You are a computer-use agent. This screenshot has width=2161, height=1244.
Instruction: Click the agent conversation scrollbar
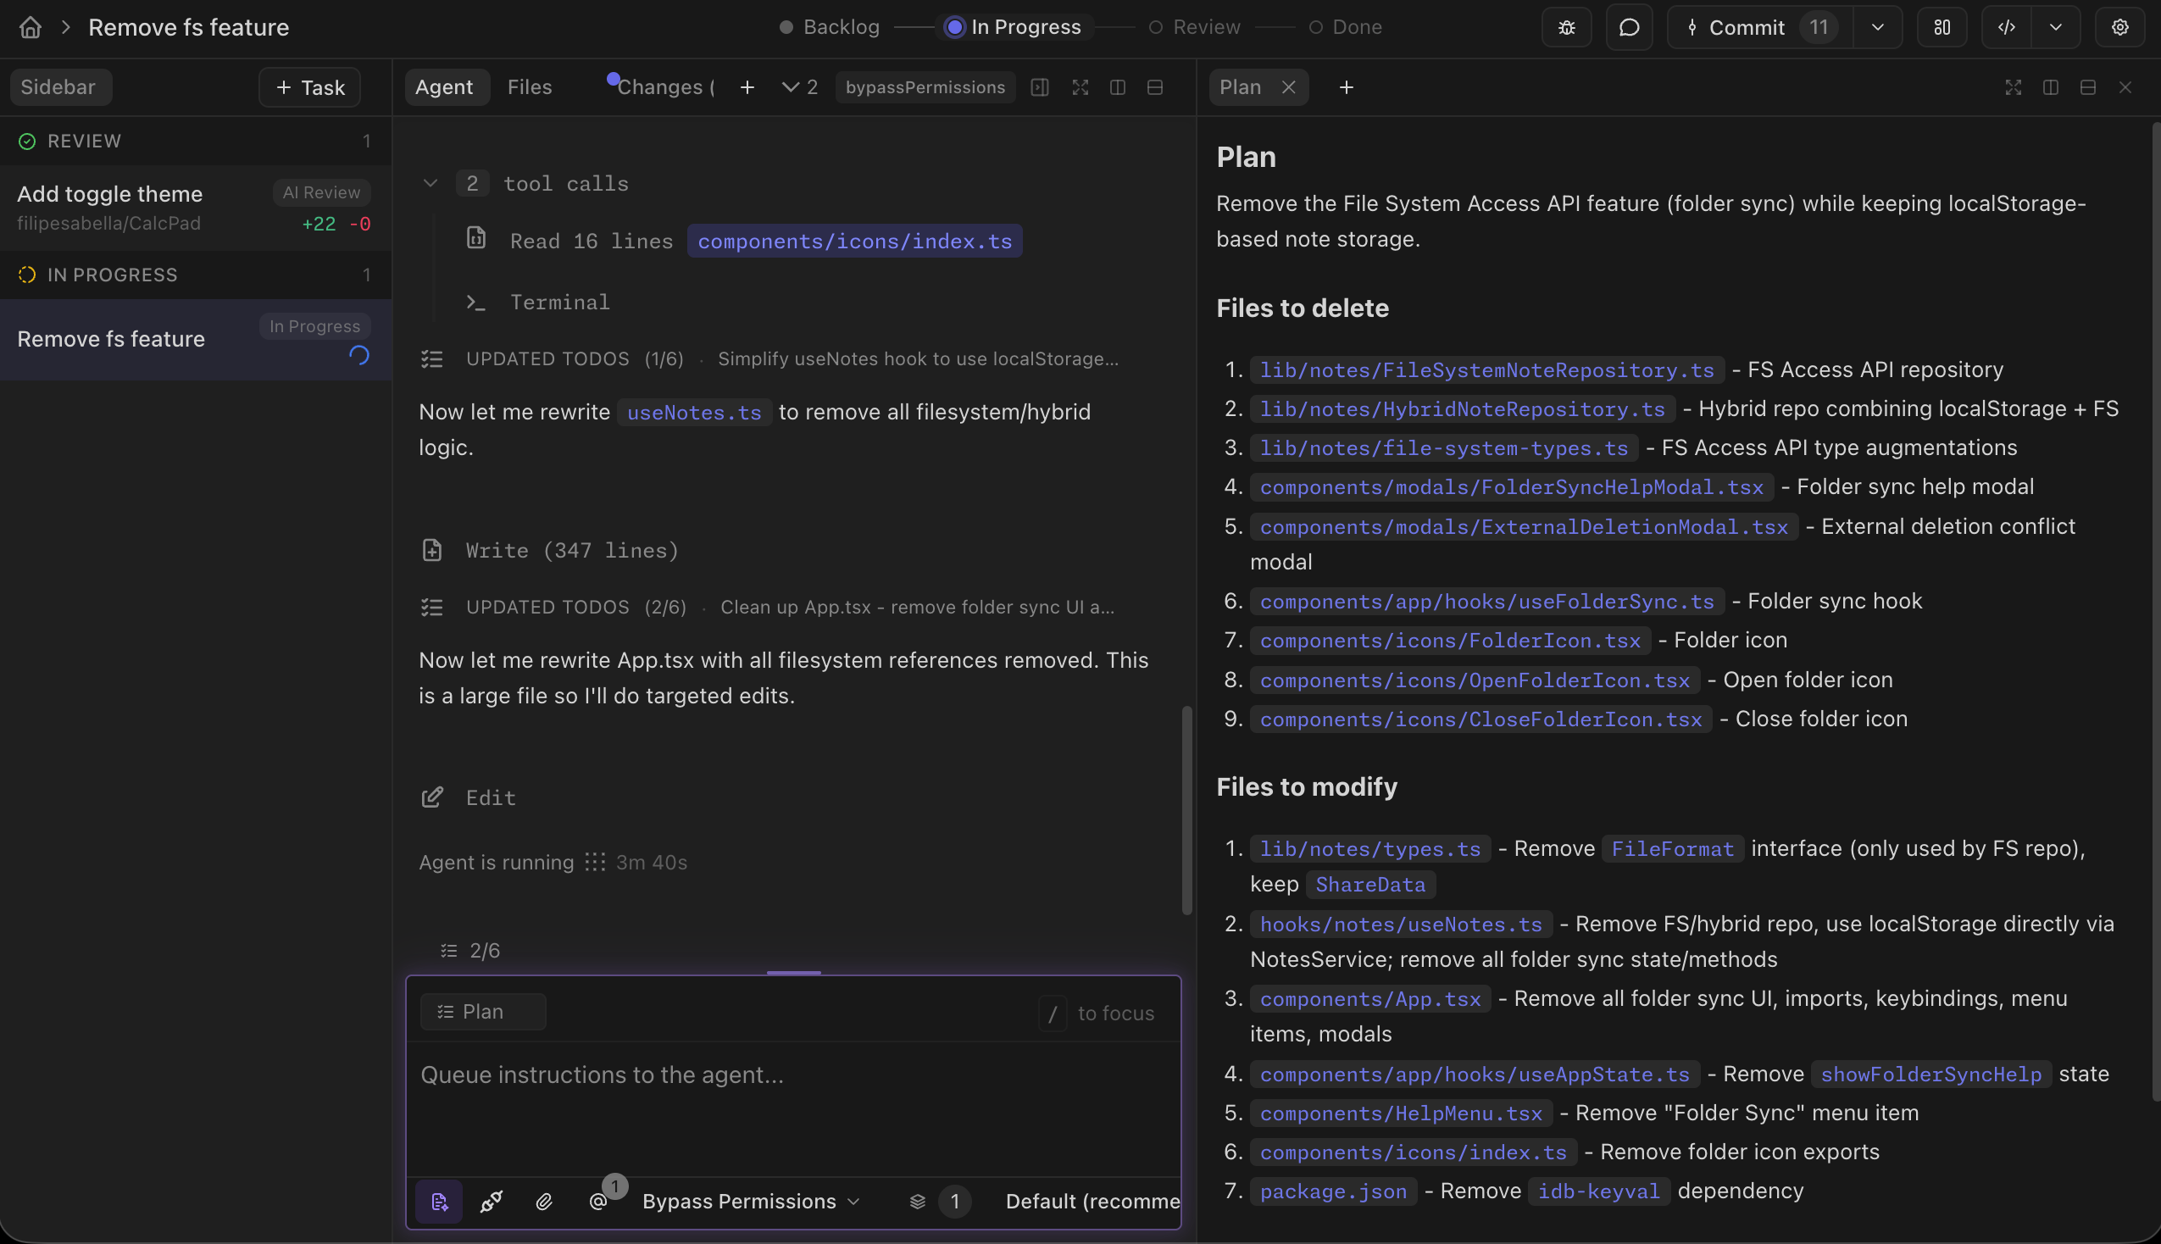1186,810
